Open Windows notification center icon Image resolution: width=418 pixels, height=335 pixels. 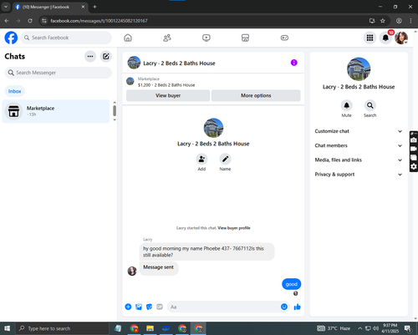408,328
